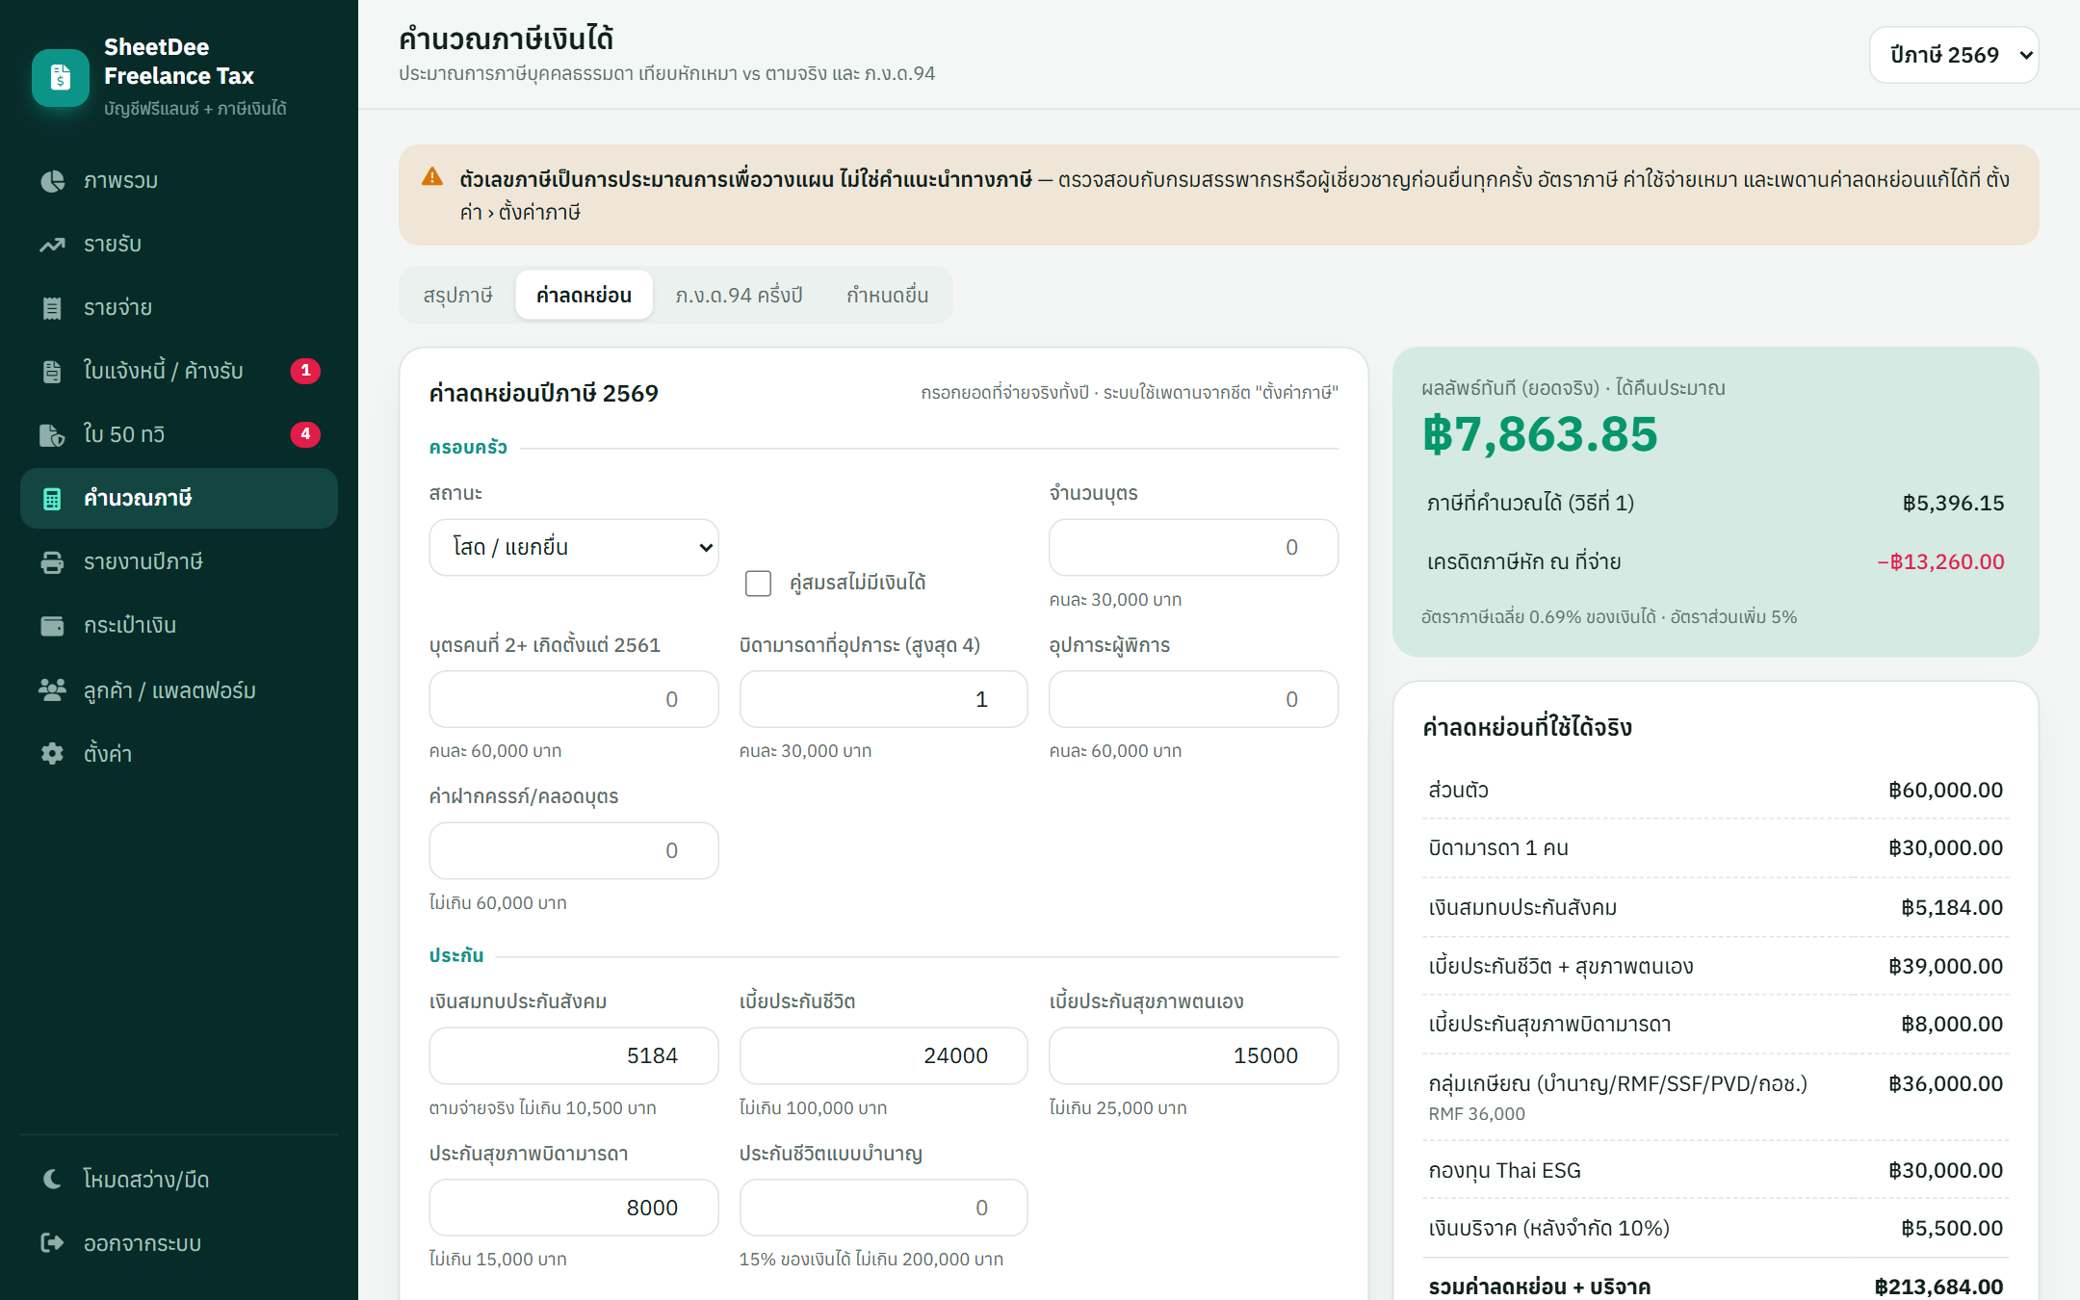Go to the กระเป๋าเงิน menu label
Image resolution: width=2080 pixels, height=1300 pixels.
(x=129, y=626)
